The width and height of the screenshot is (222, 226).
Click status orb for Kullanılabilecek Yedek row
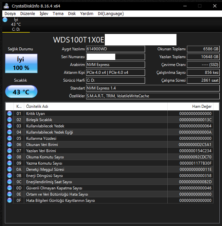(x=9, y=126)
